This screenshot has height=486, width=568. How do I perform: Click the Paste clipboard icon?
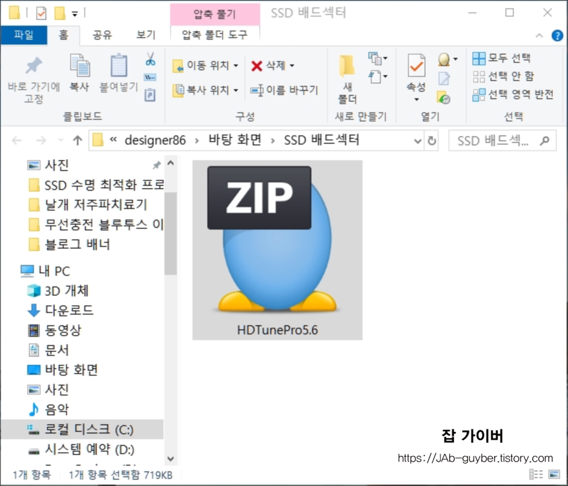point(119,65)
